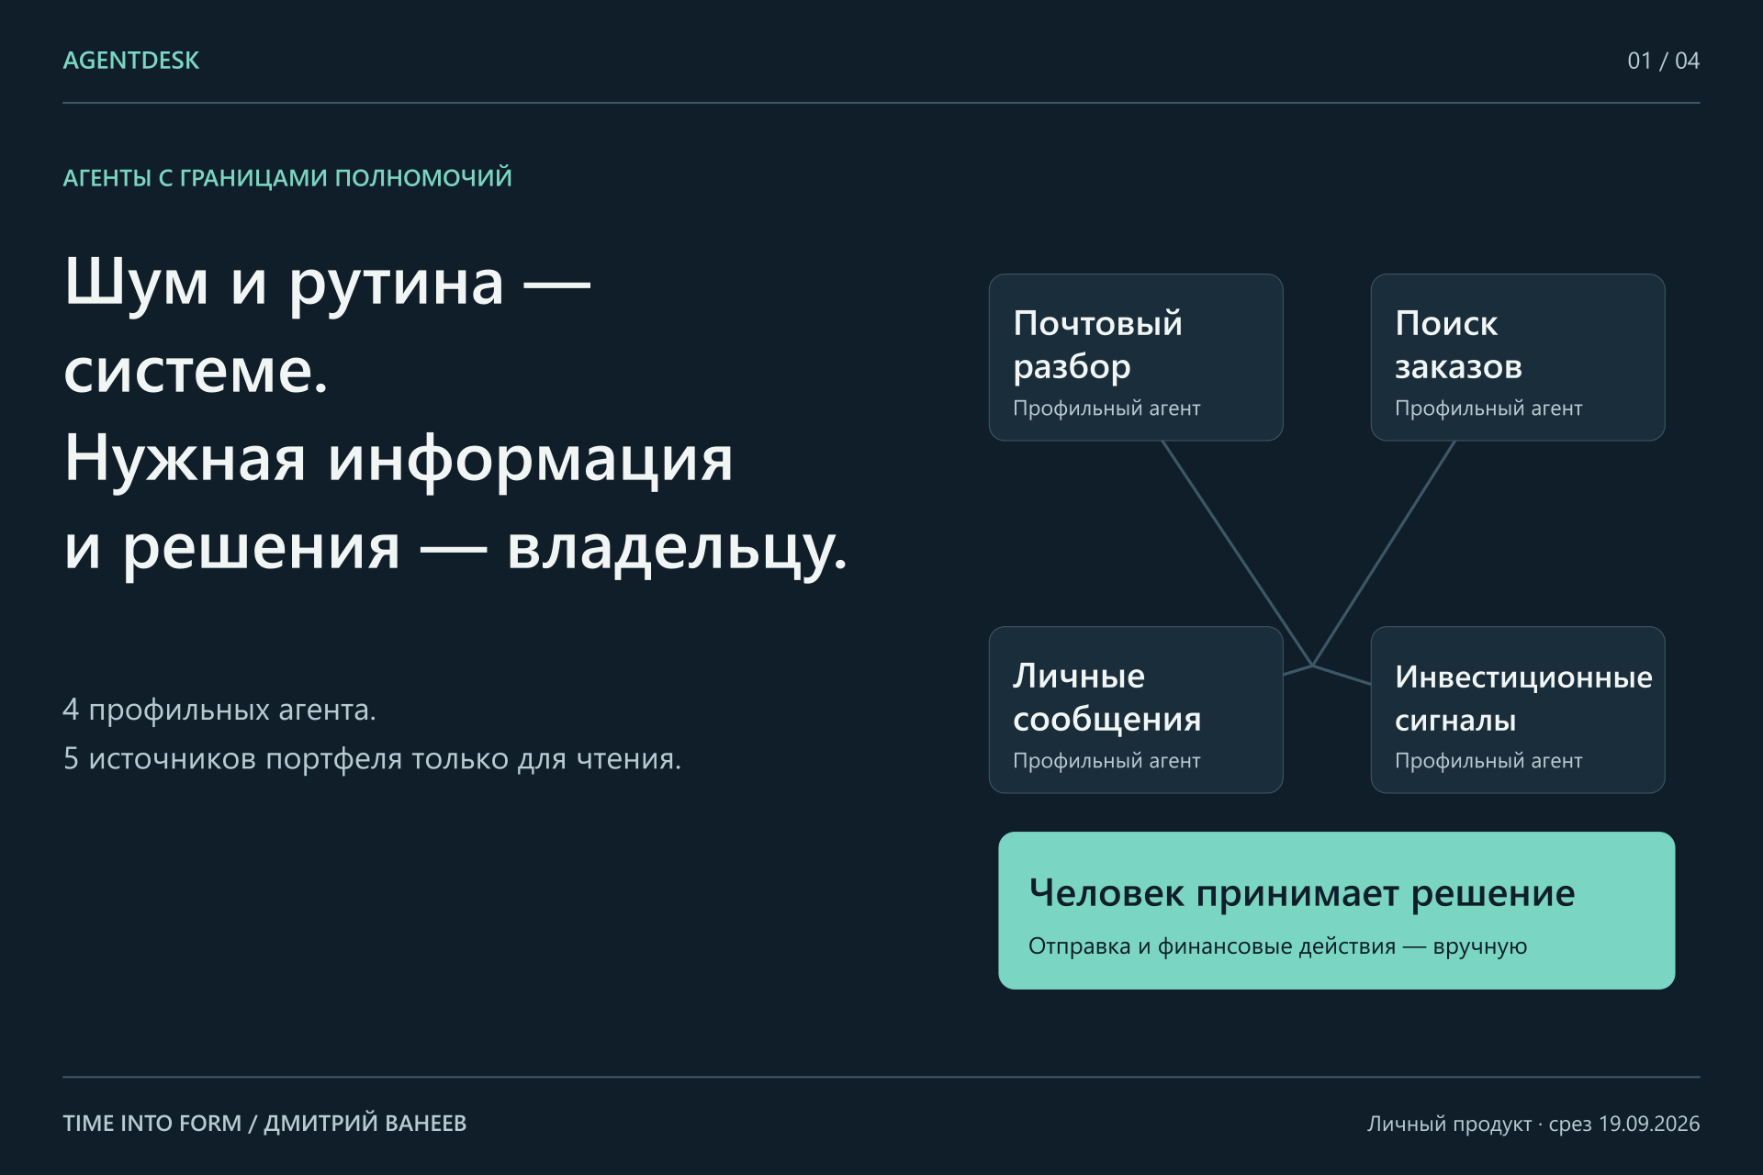Image resolution: width=1763 pixels, height=1175 pixels.
Task: Click footer 'Личный продукт · срез 19.09.2026'
Action: (x=1533, y=1124)
